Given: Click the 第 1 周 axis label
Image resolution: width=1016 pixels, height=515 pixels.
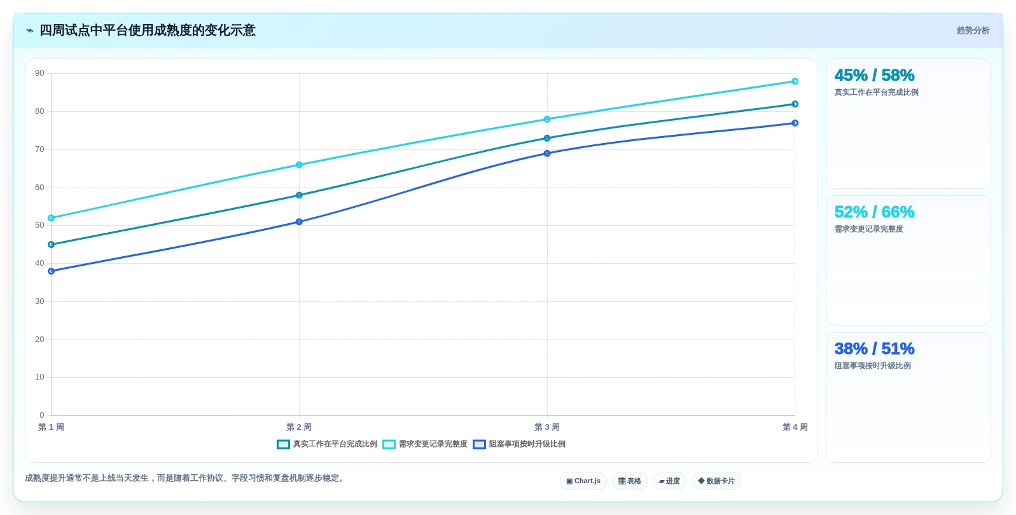Looking at the screenshot, I should pos(52,427).
